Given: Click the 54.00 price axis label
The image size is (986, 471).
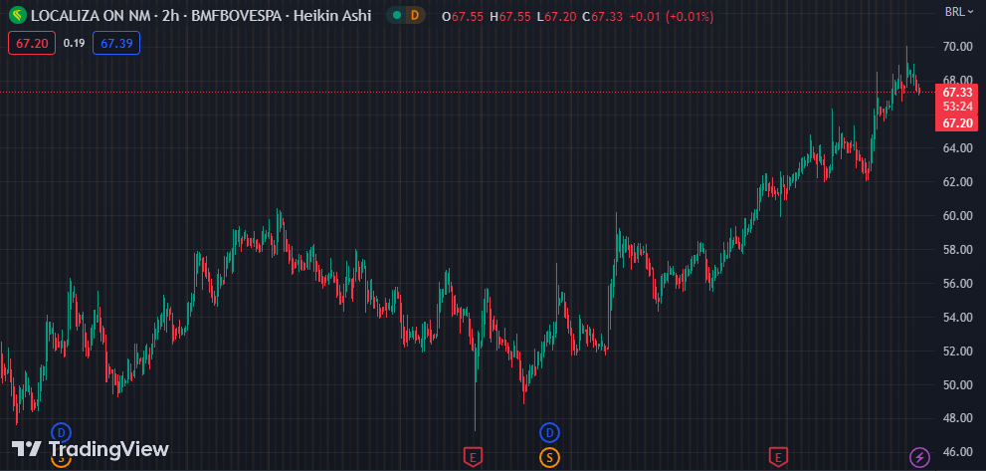Looking at the screenshot, I should 958,317.
